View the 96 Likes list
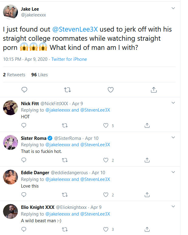The height and width of the screenshot is (235, 188). pyautogui.click(x=39, y=75)
